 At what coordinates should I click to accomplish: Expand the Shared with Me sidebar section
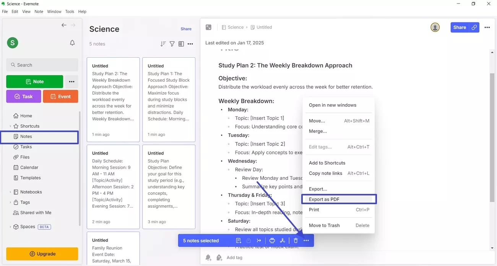click(x=11, y=213)
